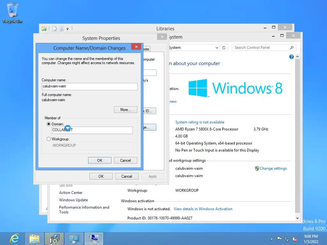Click the Domain text field

tap(92, 130)
